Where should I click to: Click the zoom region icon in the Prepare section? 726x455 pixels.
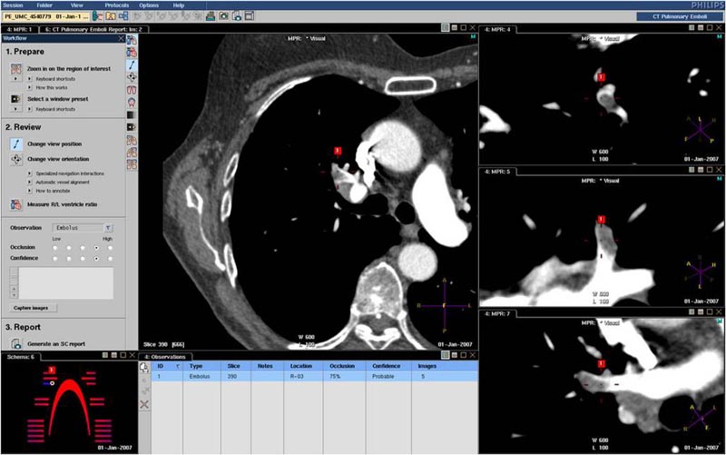16,69
